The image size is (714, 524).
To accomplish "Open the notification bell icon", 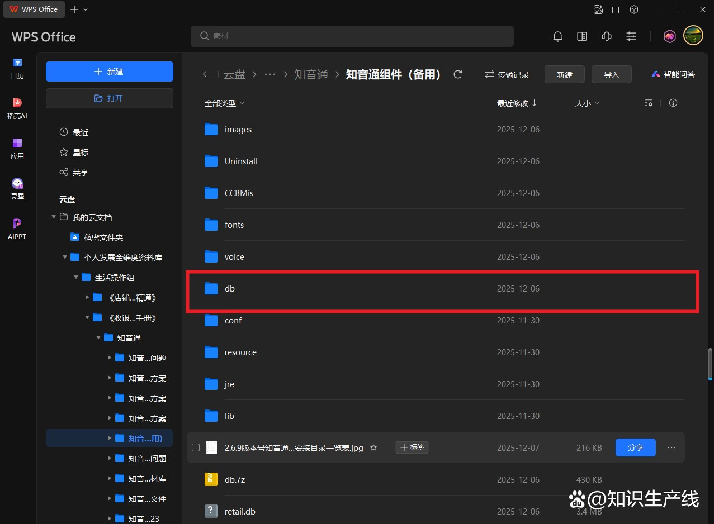I will [557, 36].
